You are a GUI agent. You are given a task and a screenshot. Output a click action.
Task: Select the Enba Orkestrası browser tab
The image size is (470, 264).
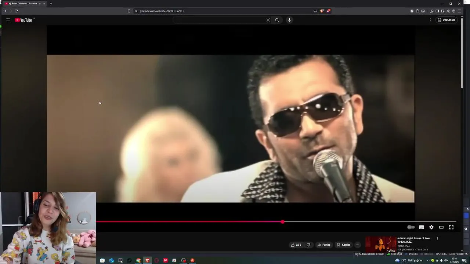pos(25,4)
